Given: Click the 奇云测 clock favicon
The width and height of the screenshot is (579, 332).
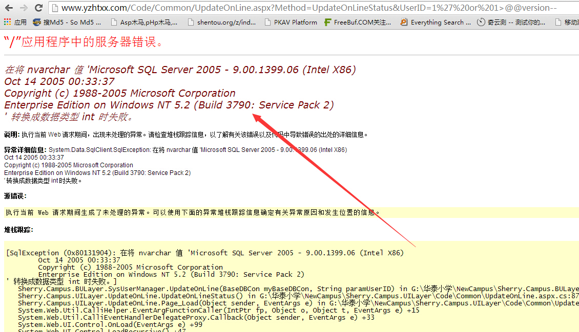Looking at the screenshot, I should pos(481,23).
